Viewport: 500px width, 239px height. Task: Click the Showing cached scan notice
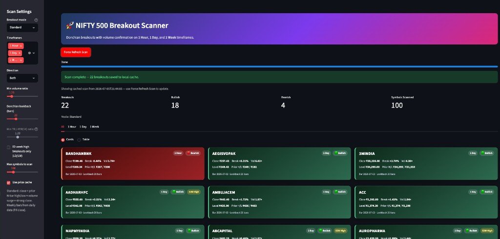[115, 88]
